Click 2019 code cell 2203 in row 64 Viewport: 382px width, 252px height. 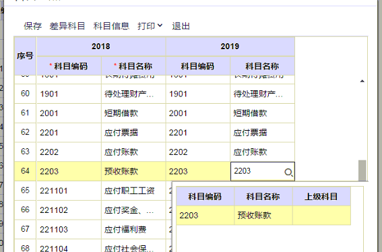[198, 171]
